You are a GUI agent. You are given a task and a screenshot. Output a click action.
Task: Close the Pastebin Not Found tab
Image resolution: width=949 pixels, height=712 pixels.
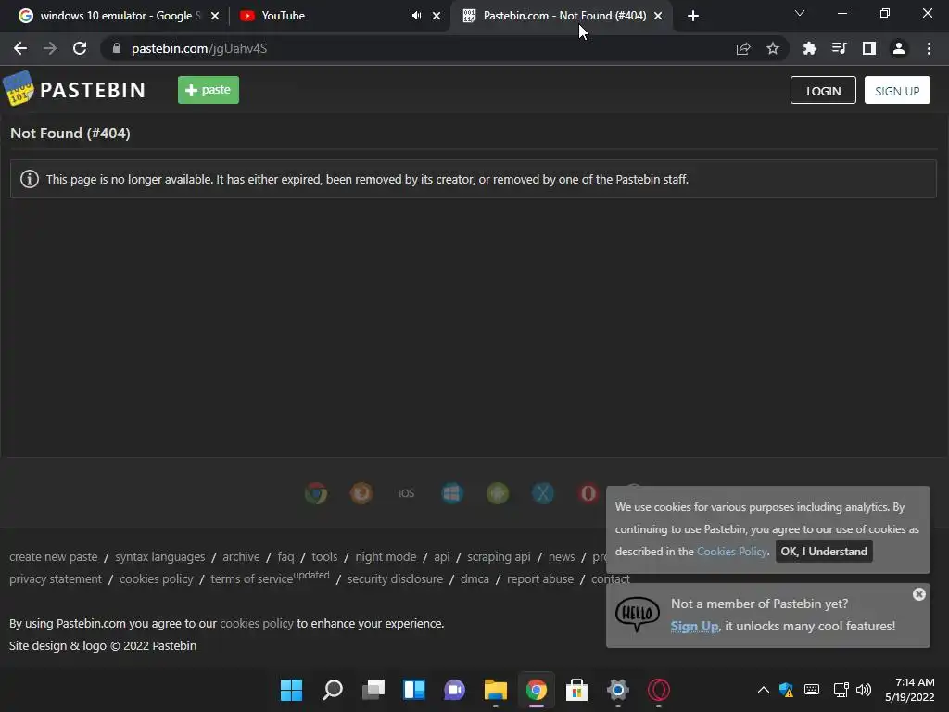point(658,16)
